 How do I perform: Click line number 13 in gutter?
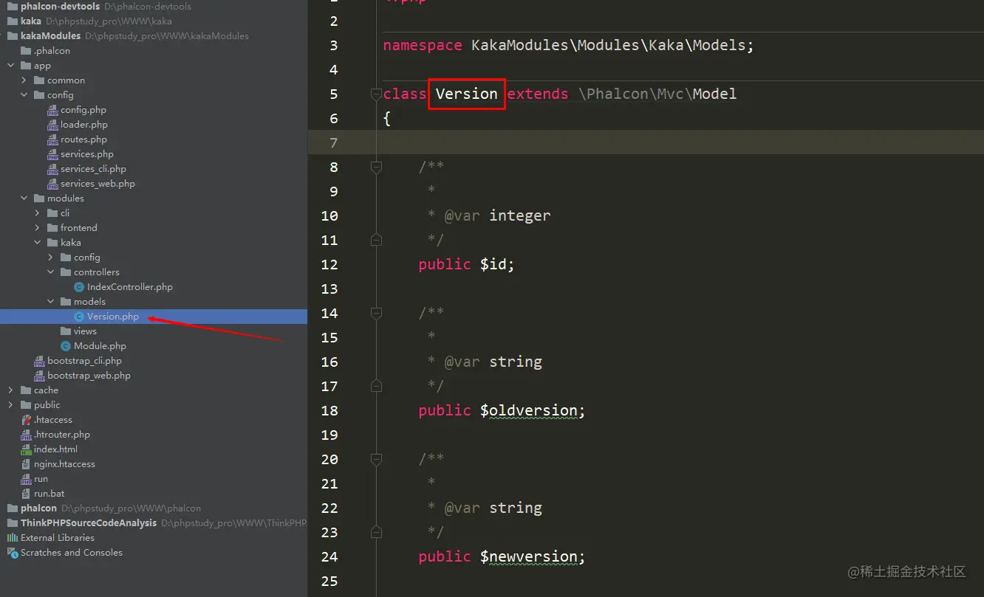pos(329,289)
